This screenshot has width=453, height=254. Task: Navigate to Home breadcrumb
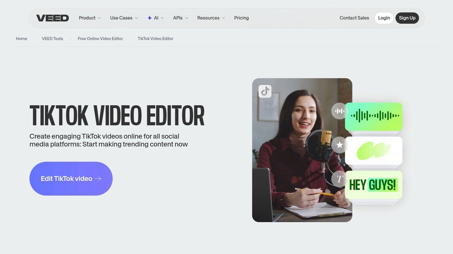(22, 39)
